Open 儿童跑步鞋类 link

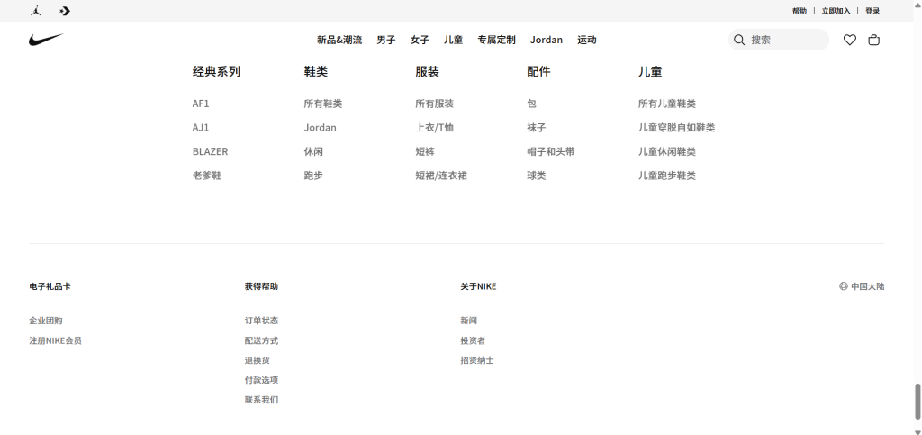[667, 176]
